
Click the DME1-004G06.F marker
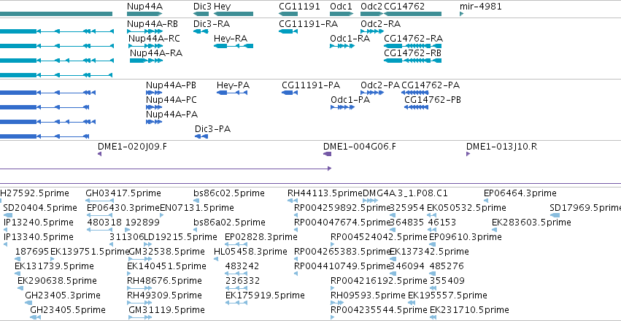(x=327, y=154)
